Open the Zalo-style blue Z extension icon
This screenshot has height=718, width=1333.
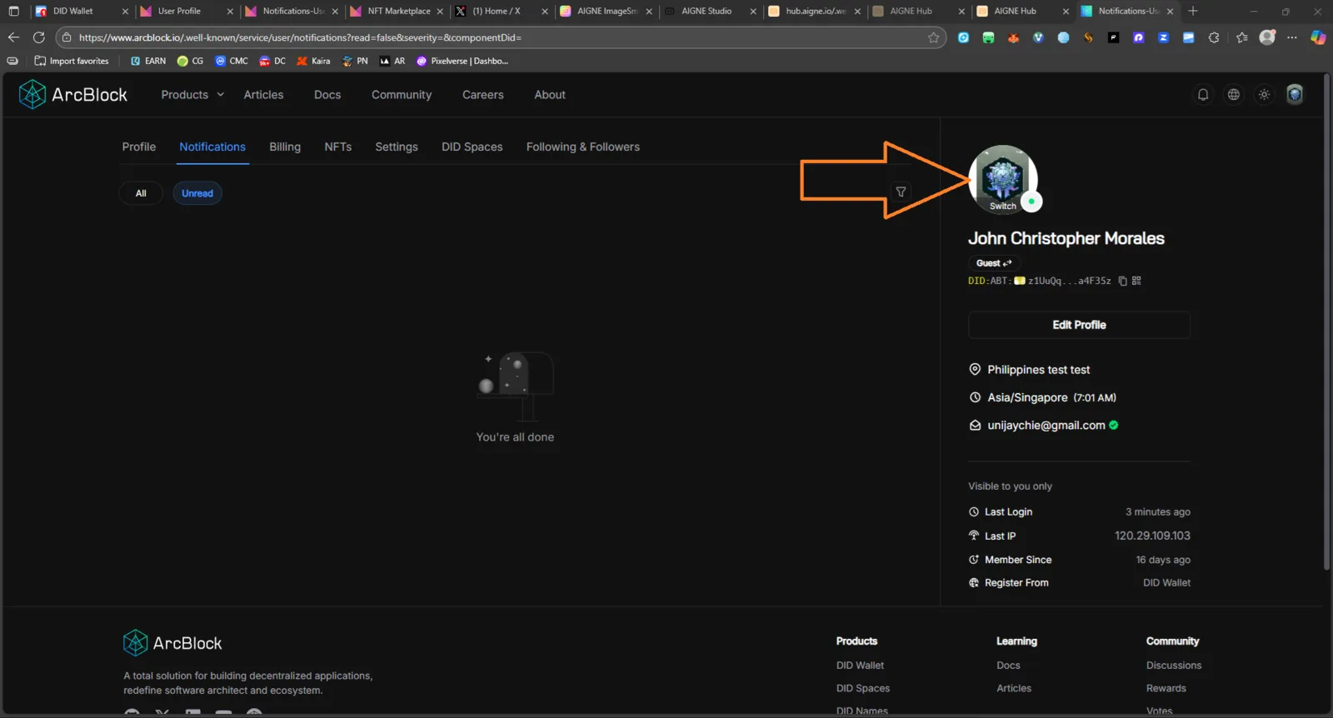(x=1163, y=37)
